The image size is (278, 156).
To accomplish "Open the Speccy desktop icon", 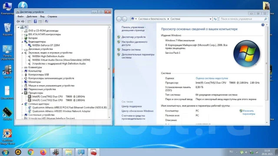I will [7, 71].
